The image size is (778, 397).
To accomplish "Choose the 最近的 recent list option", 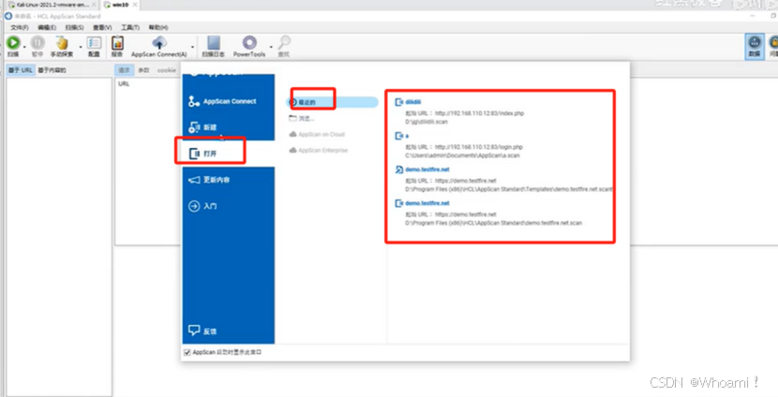I will (x=332, y=103).
